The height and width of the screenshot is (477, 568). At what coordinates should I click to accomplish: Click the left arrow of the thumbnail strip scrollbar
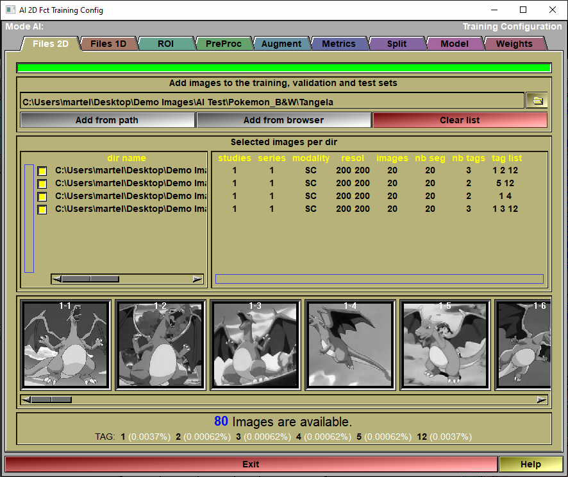click(26, 400)
